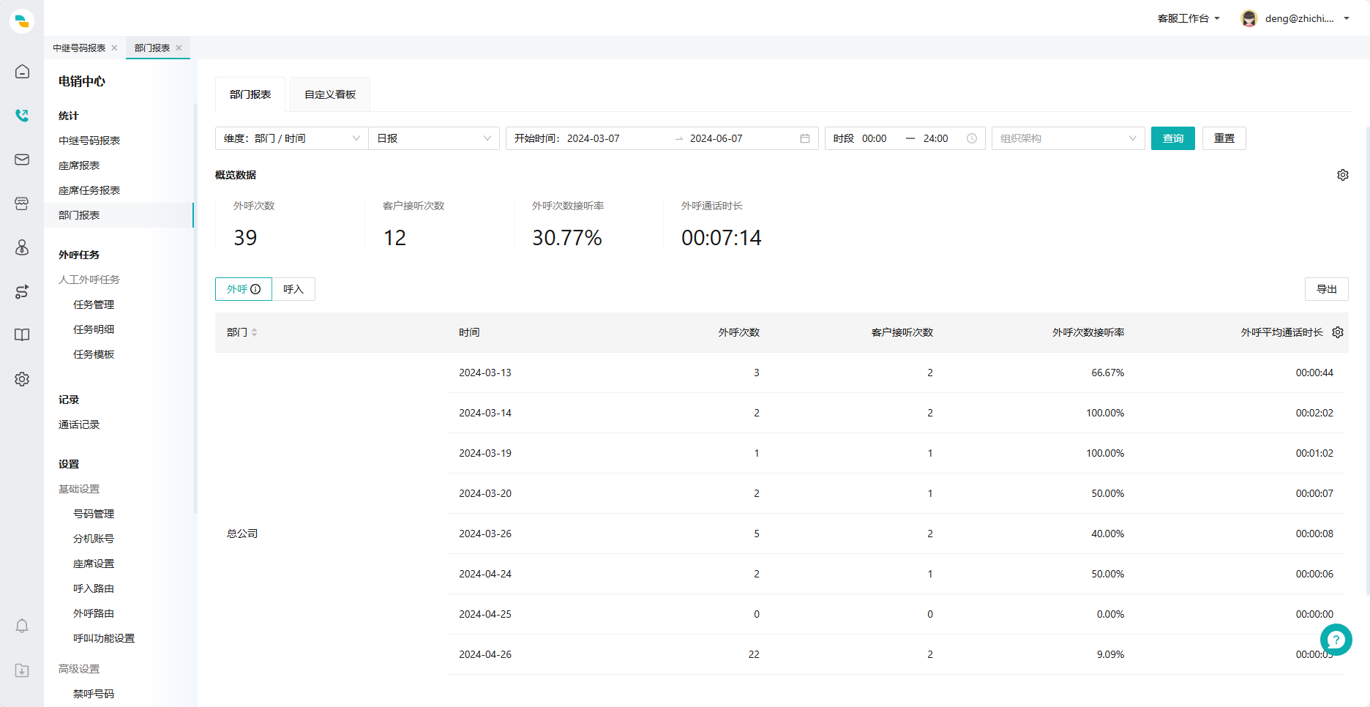Open the 组织架构 dropdown

(1068, 138)
